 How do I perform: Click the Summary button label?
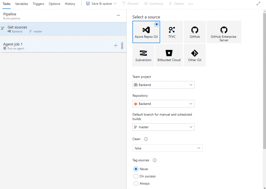point(156,4)
